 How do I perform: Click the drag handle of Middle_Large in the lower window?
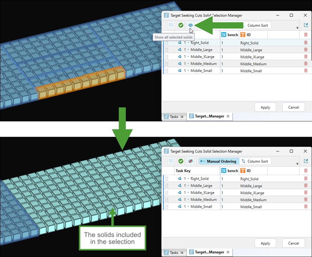pos(167,186)
